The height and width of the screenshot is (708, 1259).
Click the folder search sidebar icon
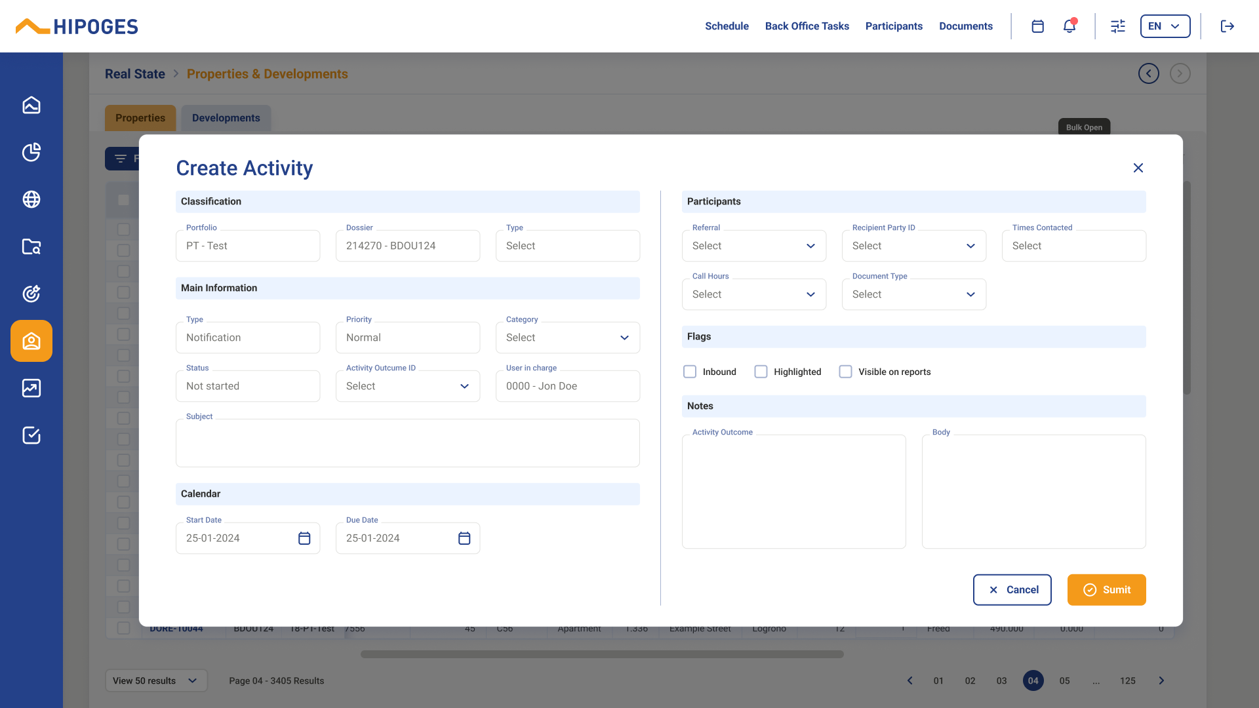click(31, 246)
